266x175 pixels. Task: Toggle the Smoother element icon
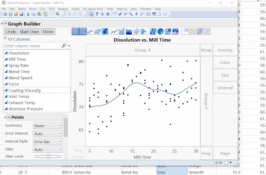[83, 32]
